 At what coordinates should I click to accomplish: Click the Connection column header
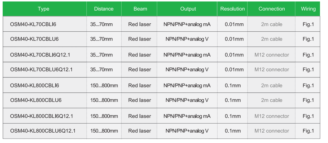click(x=272, y=9)
